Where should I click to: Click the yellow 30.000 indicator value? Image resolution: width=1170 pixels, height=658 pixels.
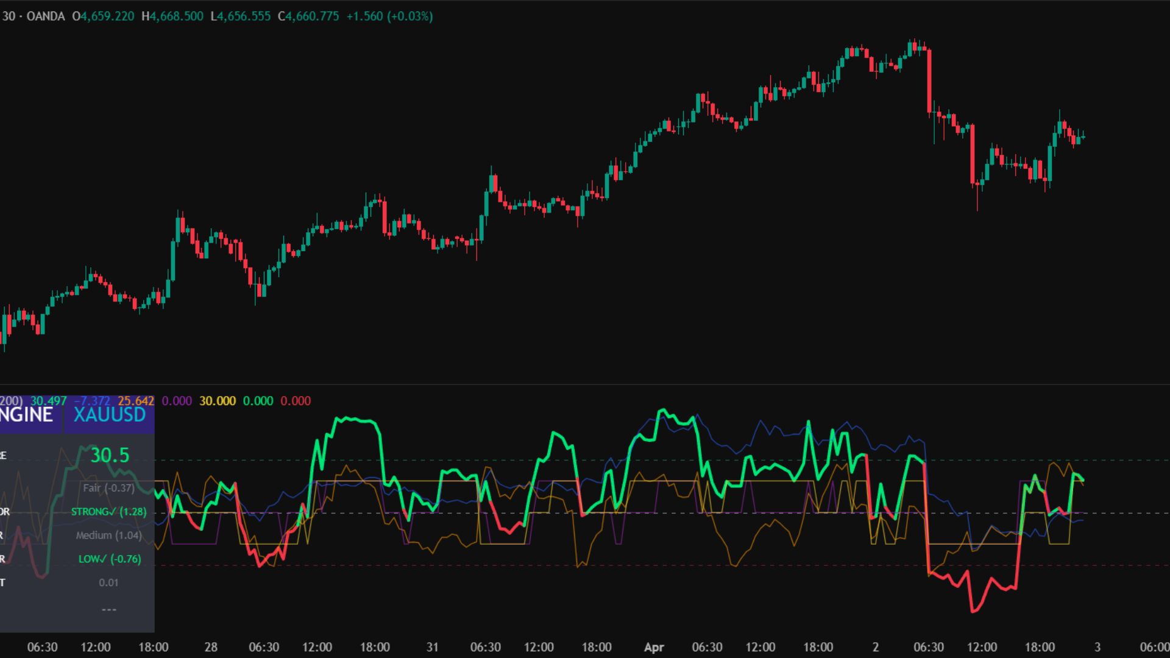click(x=218, y=401)
